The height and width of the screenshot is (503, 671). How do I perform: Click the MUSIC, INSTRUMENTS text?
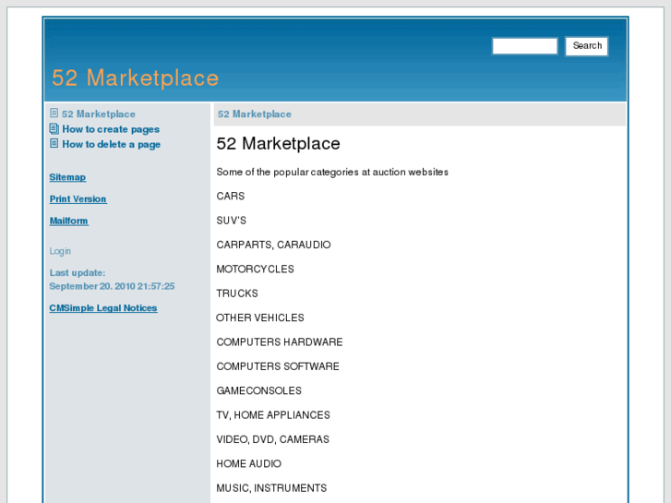click(x=271, y=488)
